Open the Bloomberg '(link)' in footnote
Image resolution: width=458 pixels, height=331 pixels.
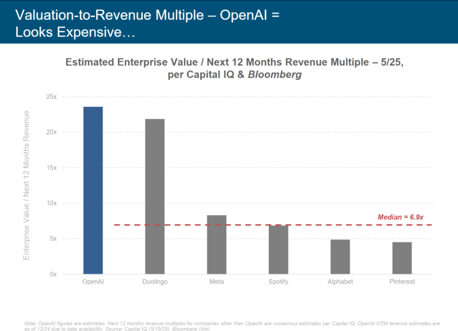click(x=204, y=329)
